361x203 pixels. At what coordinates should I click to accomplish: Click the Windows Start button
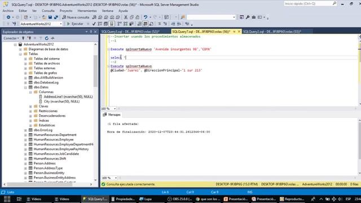7,199
